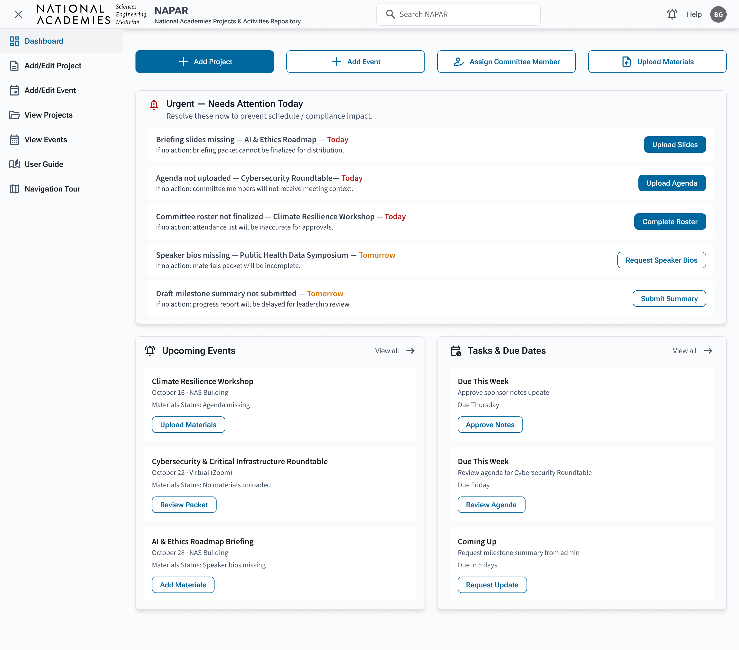Click the View Events calendar icon
The width and height of the screenshot is (739, 650).
(14, 140)
